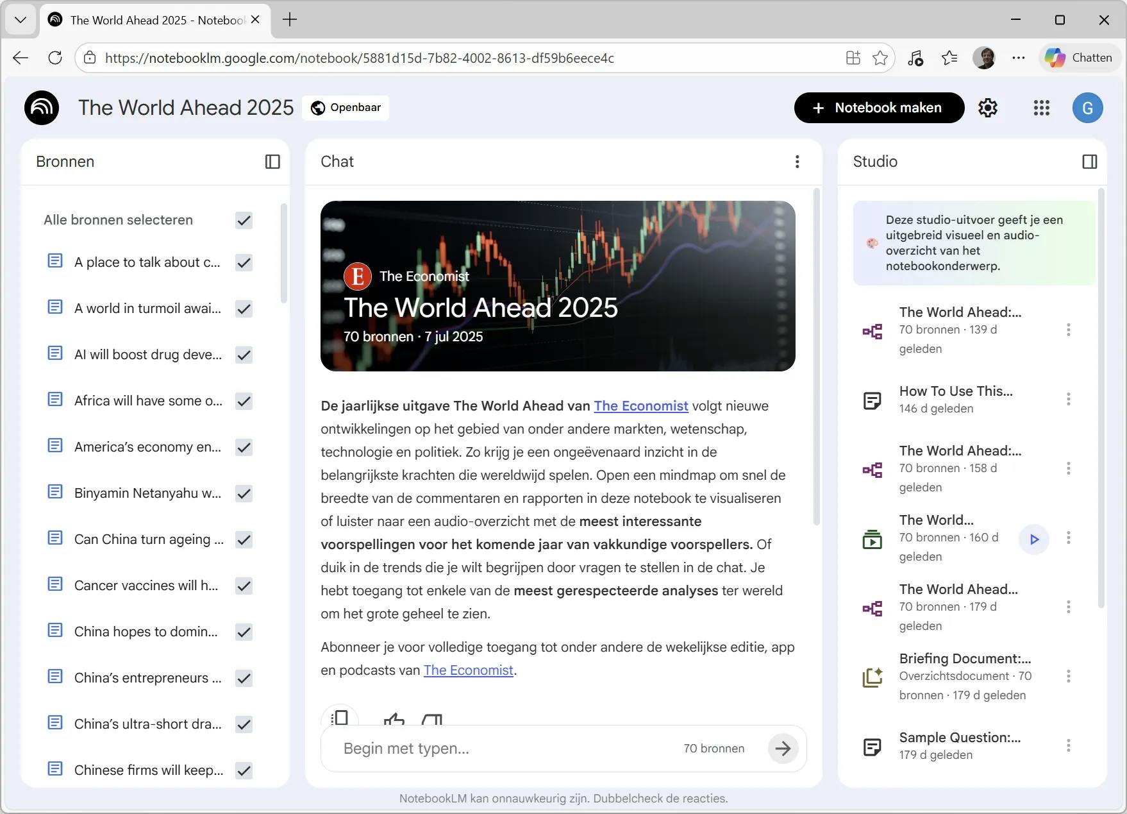
Task: Click the NotebookLM logo icon
Action: 42,108
